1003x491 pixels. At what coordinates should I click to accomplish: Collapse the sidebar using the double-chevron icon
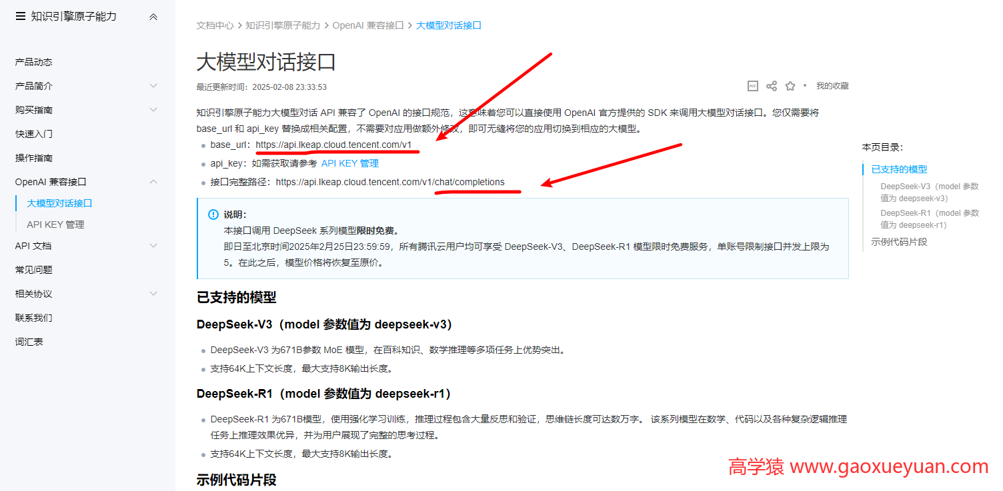click(153, 16)
